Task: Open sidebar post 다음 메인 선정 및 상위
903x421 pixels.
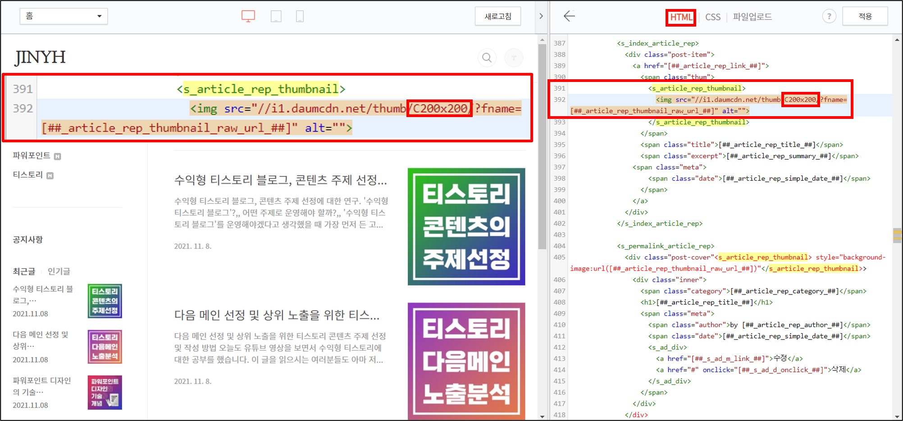Action: click(41, 340)
